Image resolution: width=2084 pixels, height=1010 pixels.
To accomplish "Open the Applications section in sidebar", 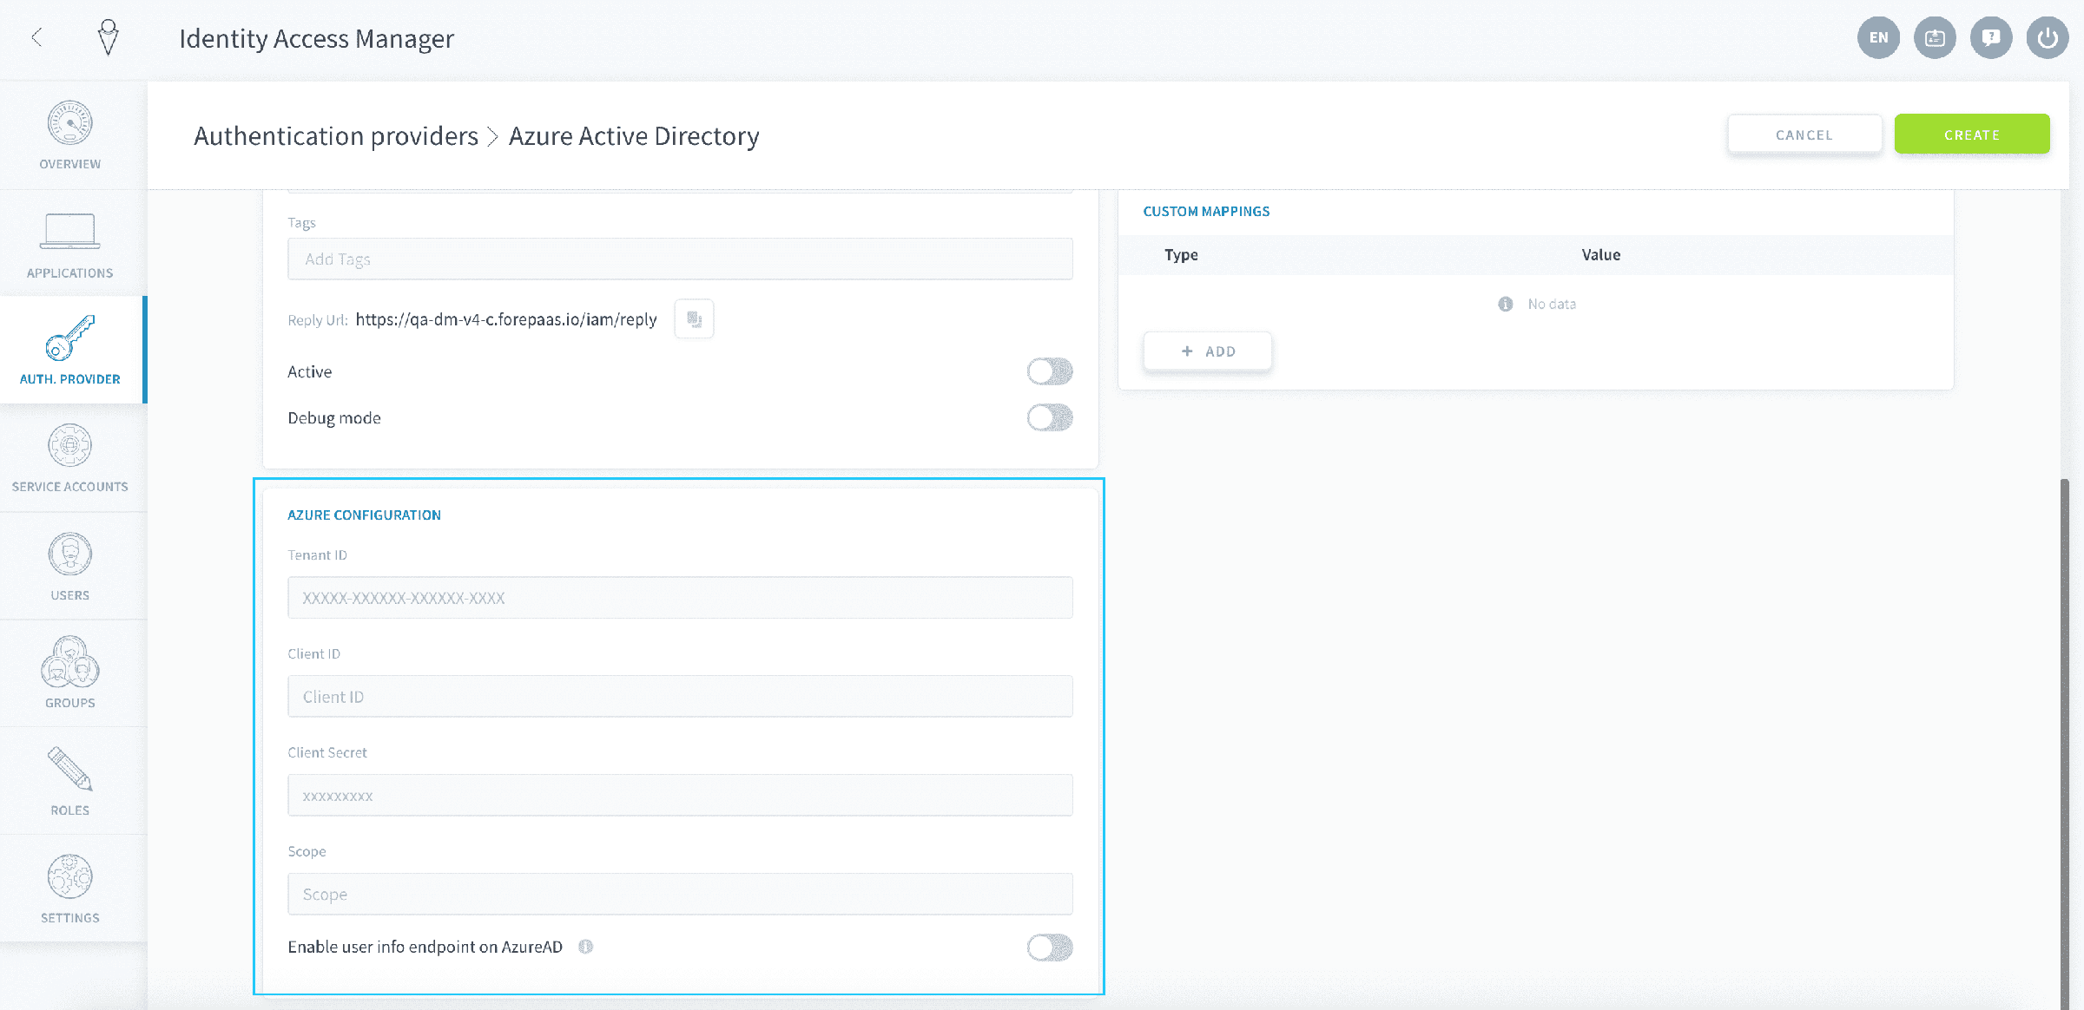I will [x=70, y=244].
